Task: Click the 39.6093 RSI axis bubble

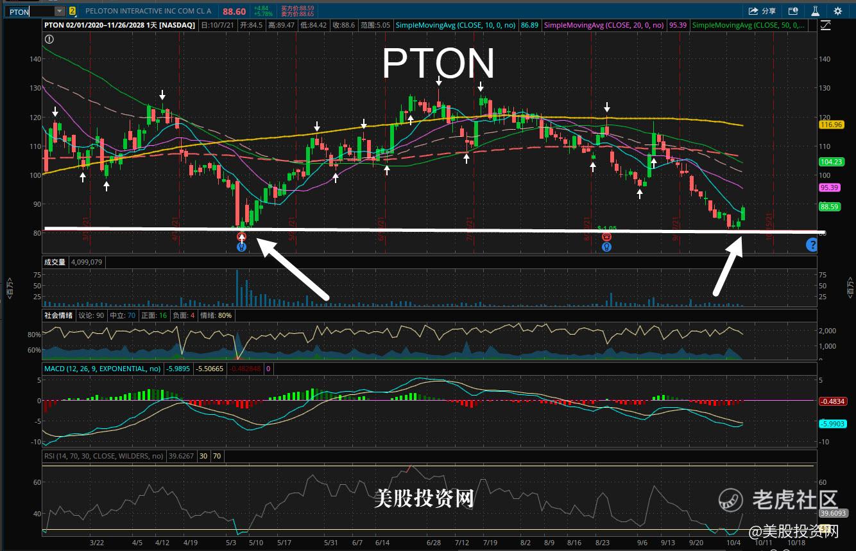Action: [833, 514]
